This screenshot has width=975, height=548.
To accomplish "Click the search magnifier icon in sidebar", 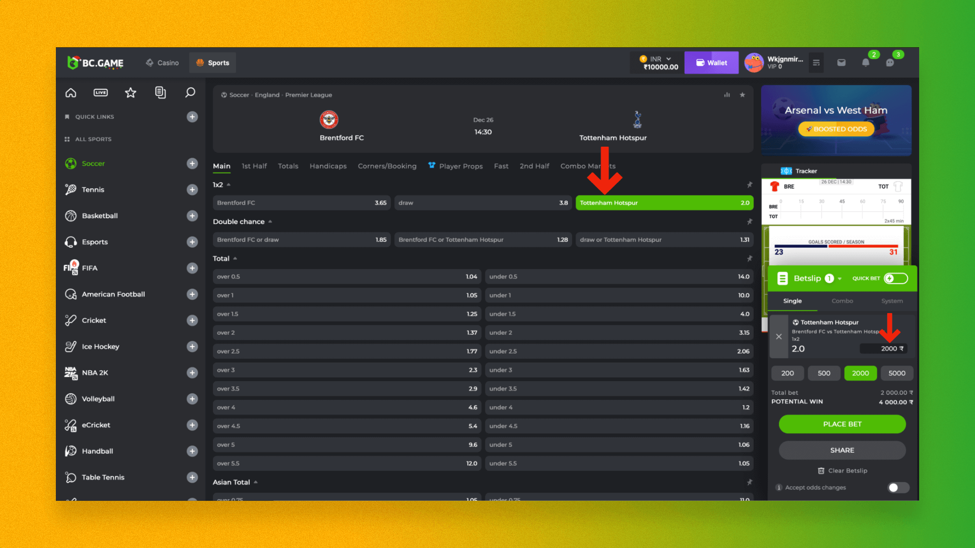I will click(189, 92).
